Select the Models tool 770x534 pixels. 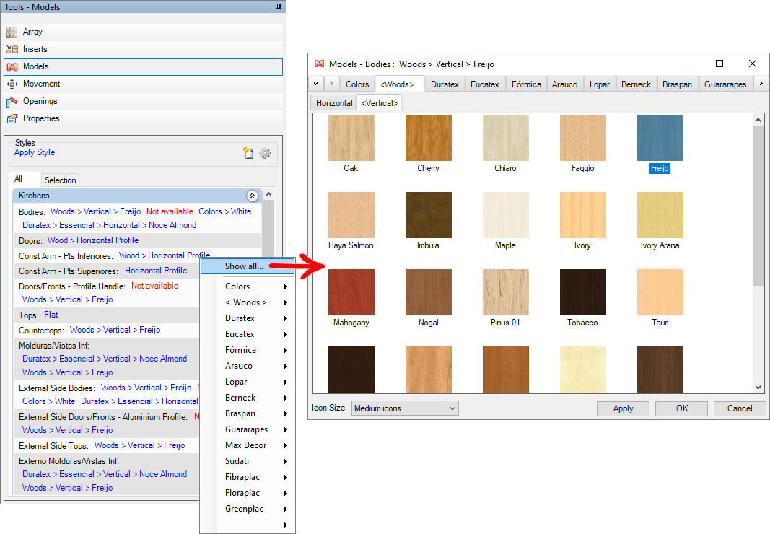click(143, 66)
